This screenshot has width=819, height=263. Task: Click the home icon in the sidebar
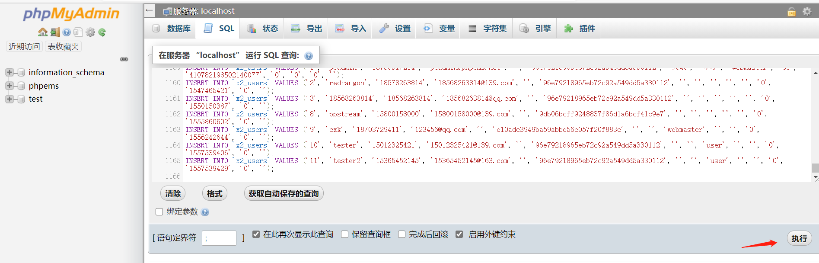[42, 32]
